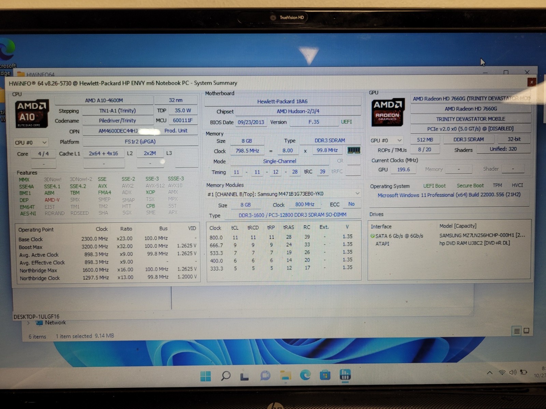Open Task View on taskbar

244,376
